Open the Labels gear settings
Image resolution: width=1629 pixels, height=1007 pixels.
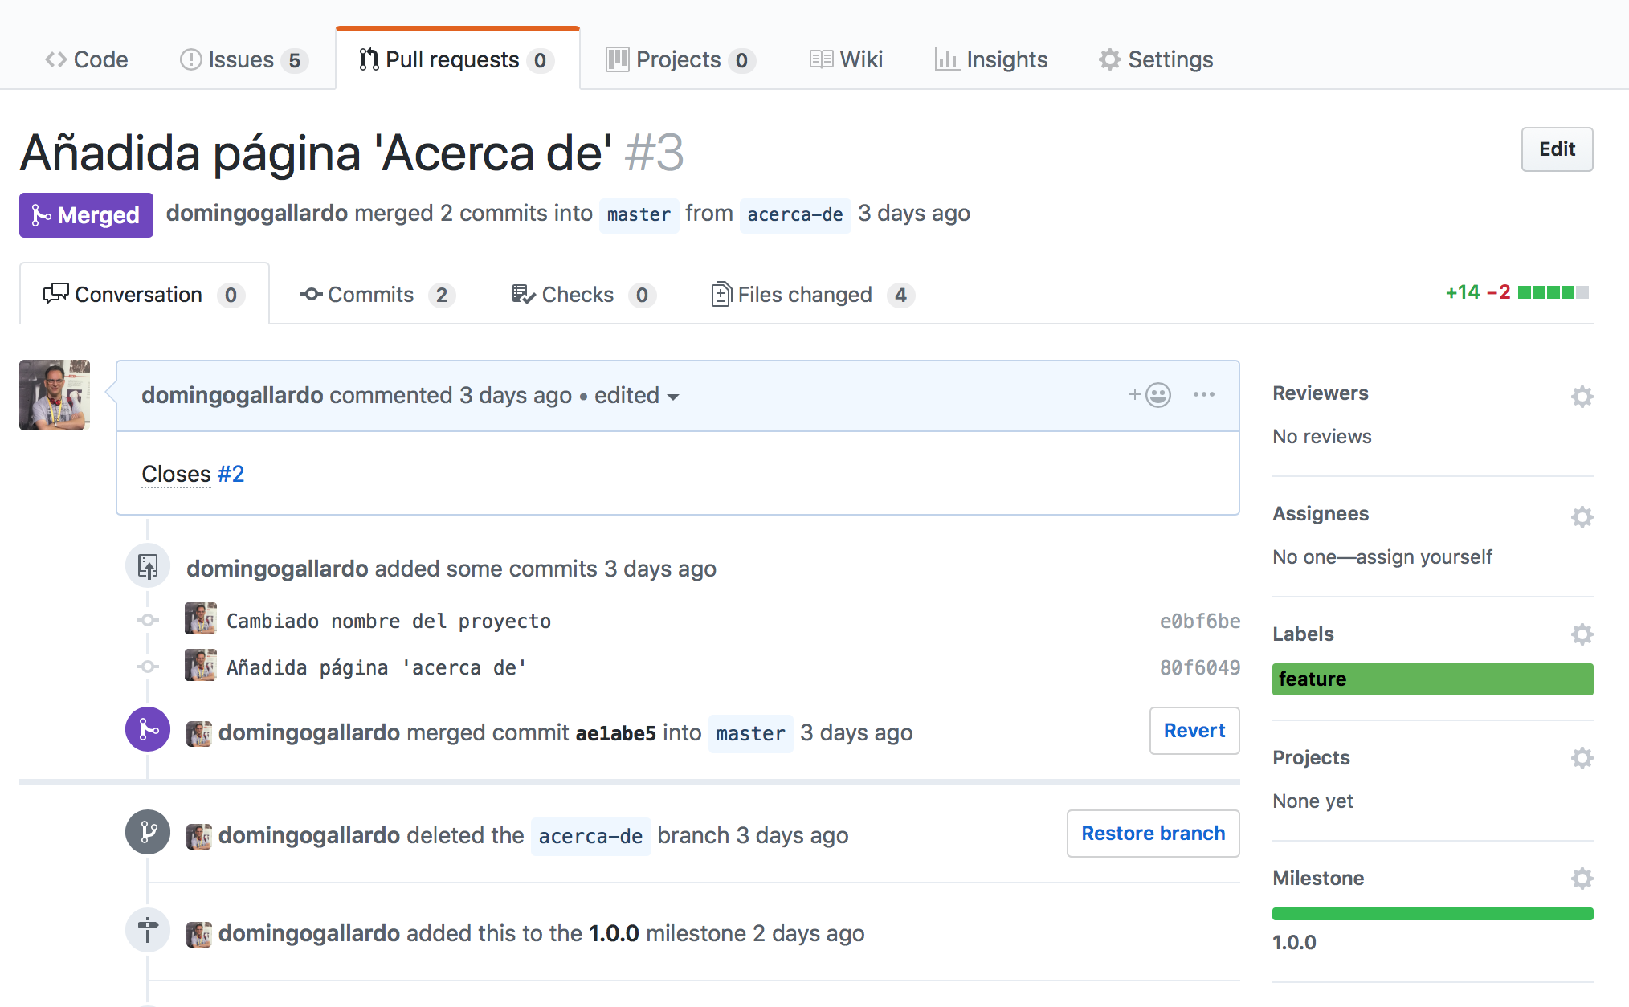pyautogui.click(x=1582, y=634)
